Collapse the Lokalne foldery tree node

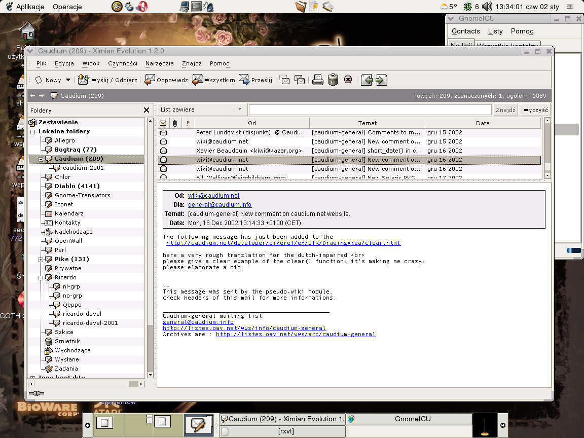point(33,131)
